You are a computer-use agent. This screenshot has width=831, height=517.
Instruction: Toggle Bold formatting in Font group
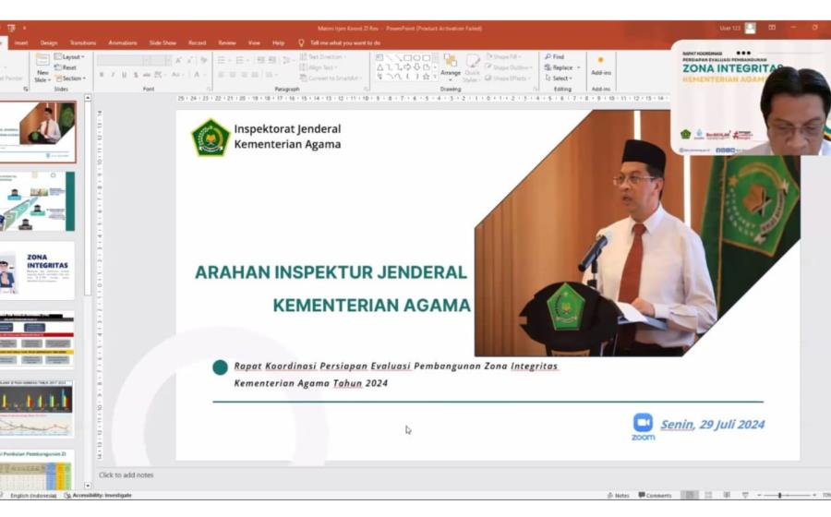[x=102, y=75]
